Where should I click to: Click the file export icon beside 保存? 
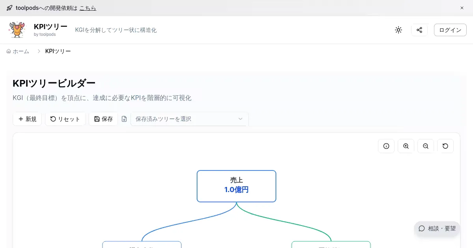click(124, 119)
